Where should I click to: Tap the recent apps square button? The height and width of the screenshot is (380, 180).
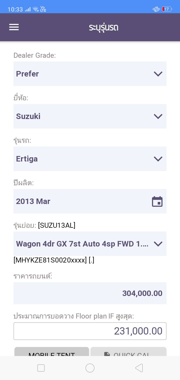[x=41, y=368]
